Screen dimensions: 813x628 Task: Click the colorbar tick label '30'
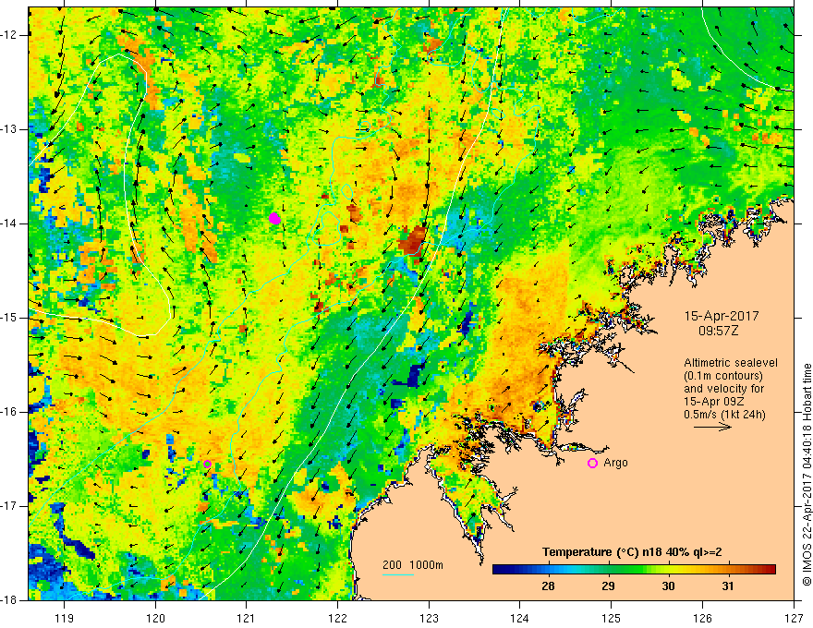(x=668, y=586)
